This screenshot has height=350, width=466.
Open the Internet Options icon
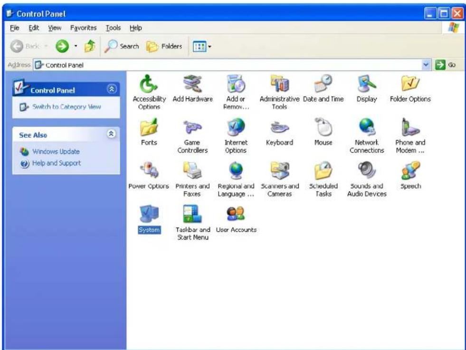point(236,127)
